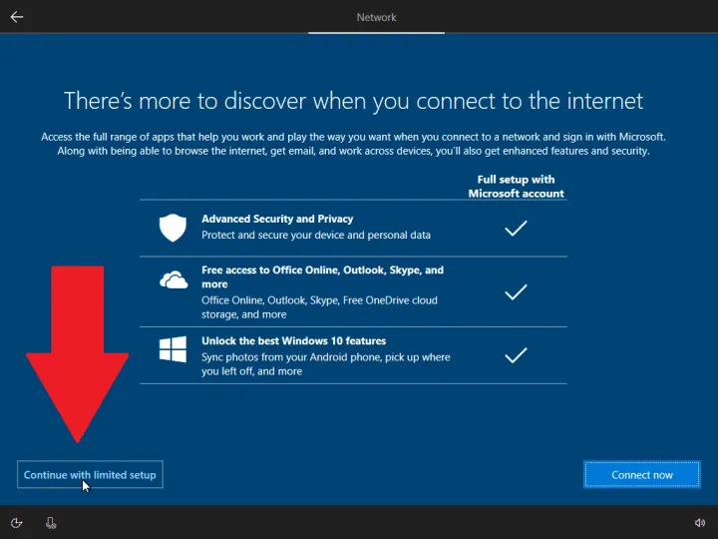
Task: Select the Network tab at top
Action: 376,17
